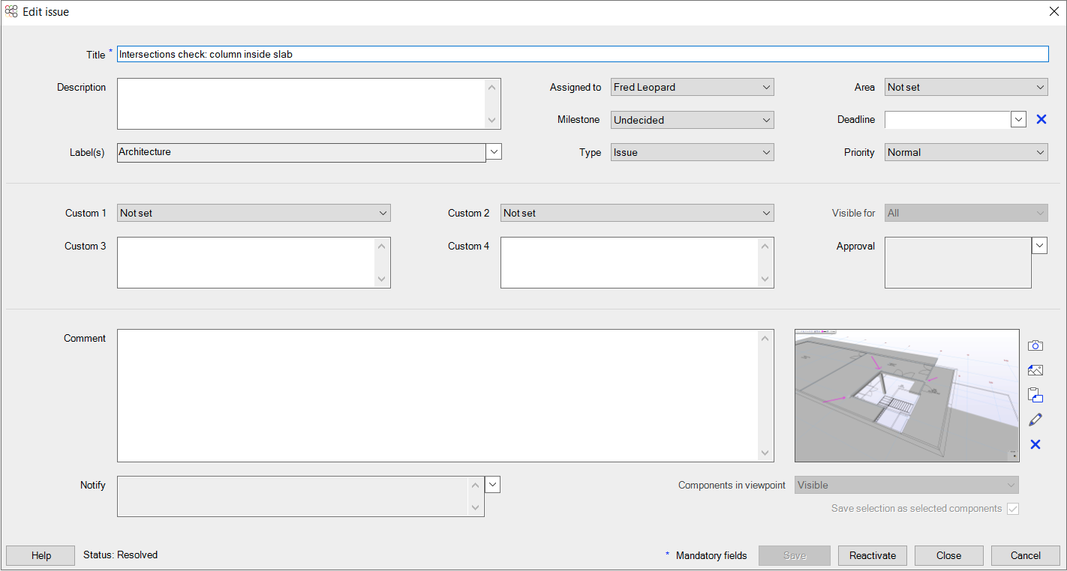Open the Components in viewpoint dropdown
The width and height of the screenshot is (1067, 571).
(906, 485)
